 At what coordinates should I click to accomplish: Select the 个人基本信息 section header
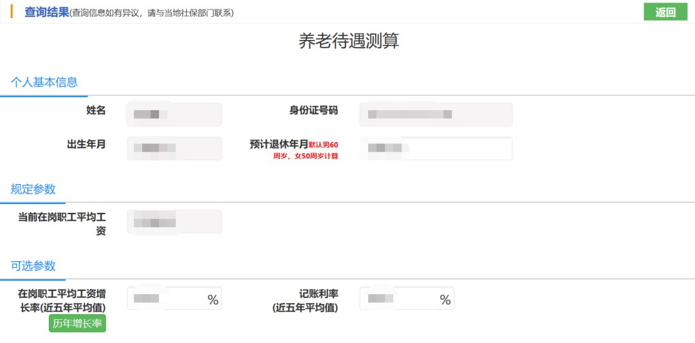(x=44, y=82)
